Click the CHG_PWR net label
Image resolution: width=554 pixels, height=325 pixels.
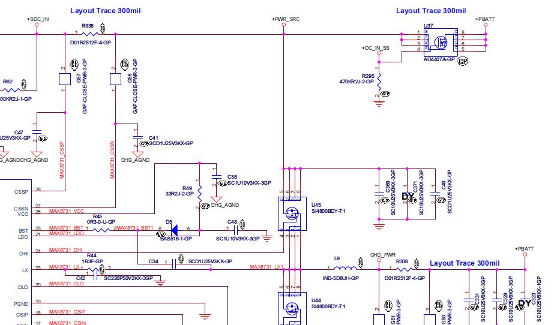tap(383, 254)
